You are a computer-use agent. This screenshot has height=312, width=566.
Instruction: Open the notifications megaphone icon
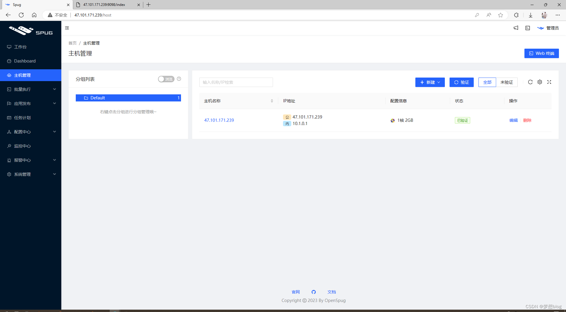(516, 28)
